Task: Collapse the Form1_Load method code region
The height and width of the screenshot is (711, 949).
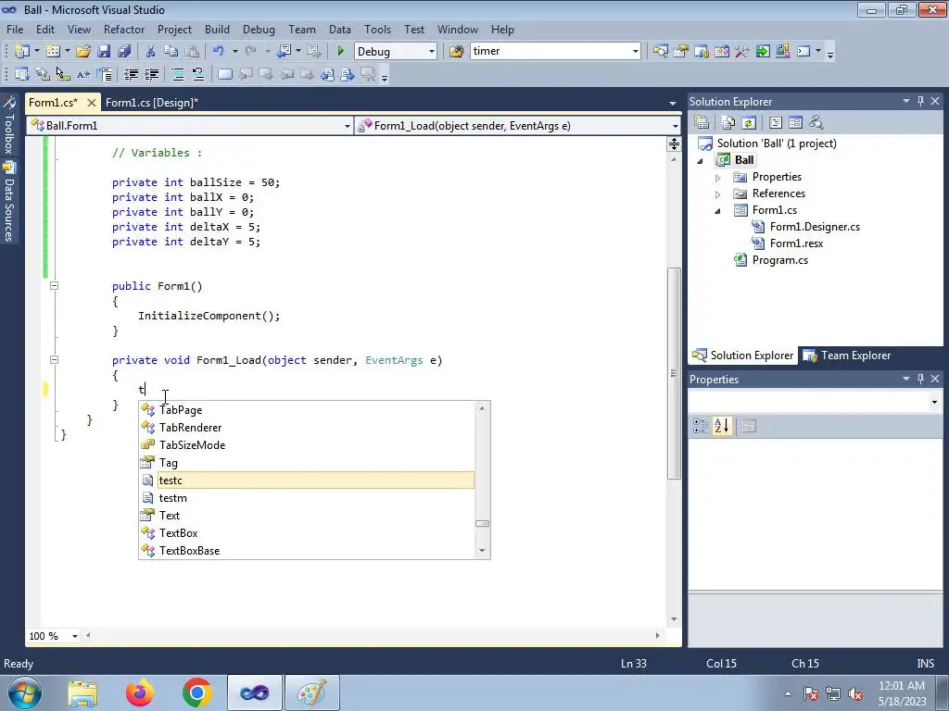Action: 54,360
